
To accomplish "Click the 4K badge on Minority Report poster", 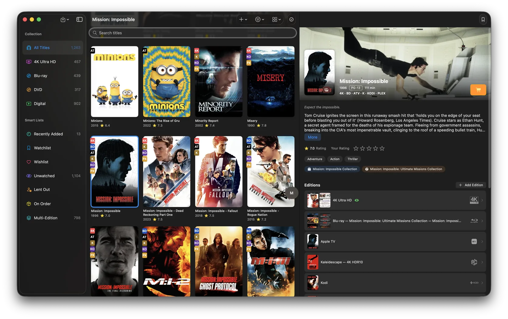I will pyautogui.click(x=197, y=51).
